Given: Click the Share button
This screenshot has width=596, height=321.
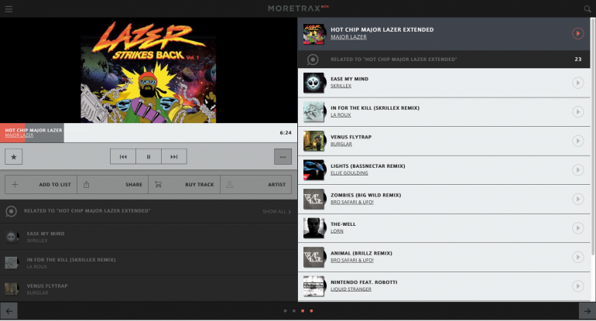Looking at the screenshot, I should tap(112, 185).
